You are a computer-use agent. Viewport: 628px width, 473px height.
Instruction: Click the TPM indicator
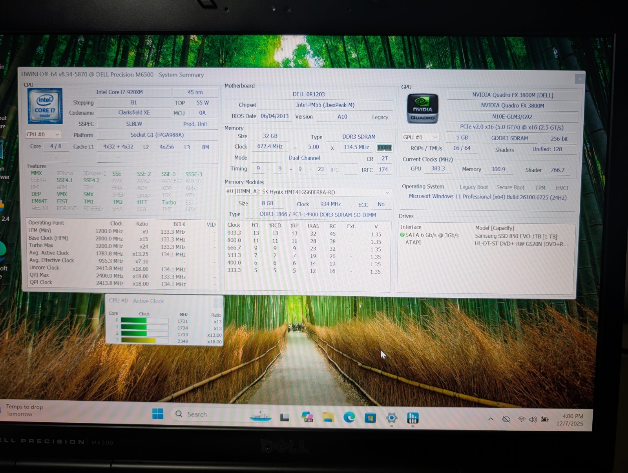pyautogui.click(x=540, y=188)
